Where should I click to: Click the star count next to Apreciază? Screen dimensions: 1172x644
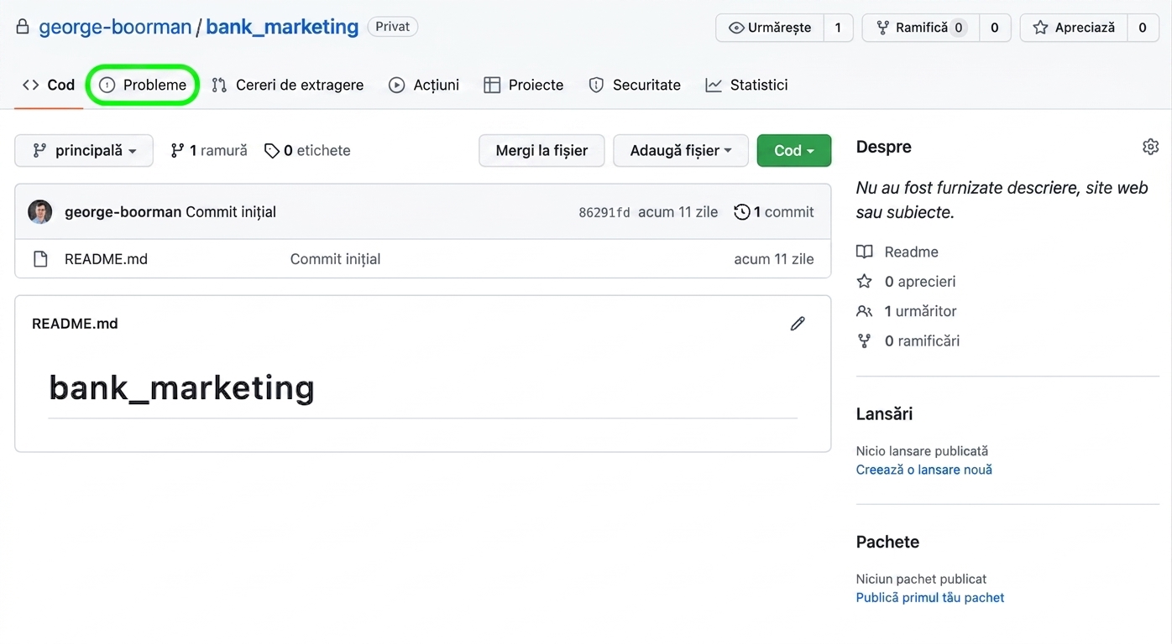point(1143,28)
